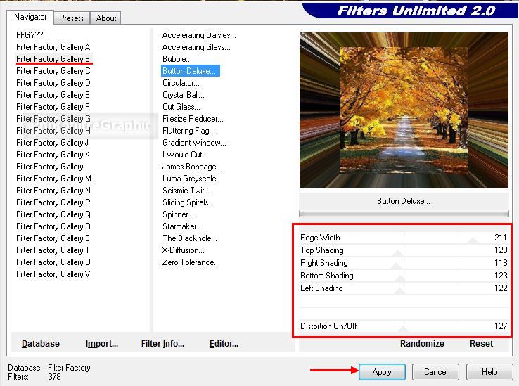Click the autumn preview image
Viewport: 519px width, 386px height.
(404, 110)
